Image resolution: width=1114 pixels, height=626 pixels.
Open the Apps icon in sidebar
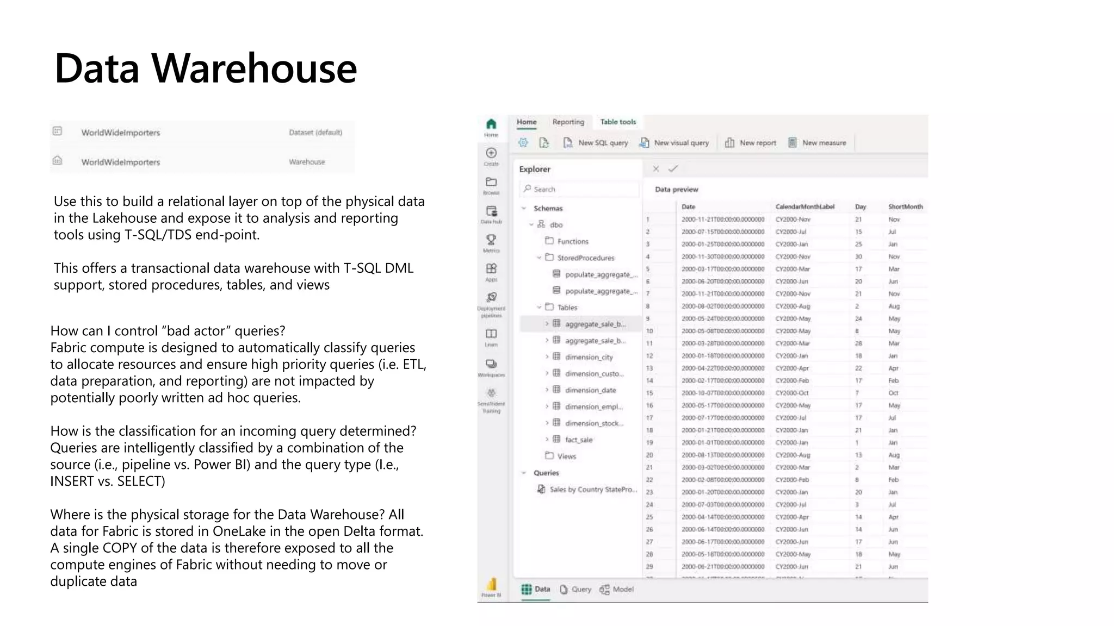[x=491, y=268]
